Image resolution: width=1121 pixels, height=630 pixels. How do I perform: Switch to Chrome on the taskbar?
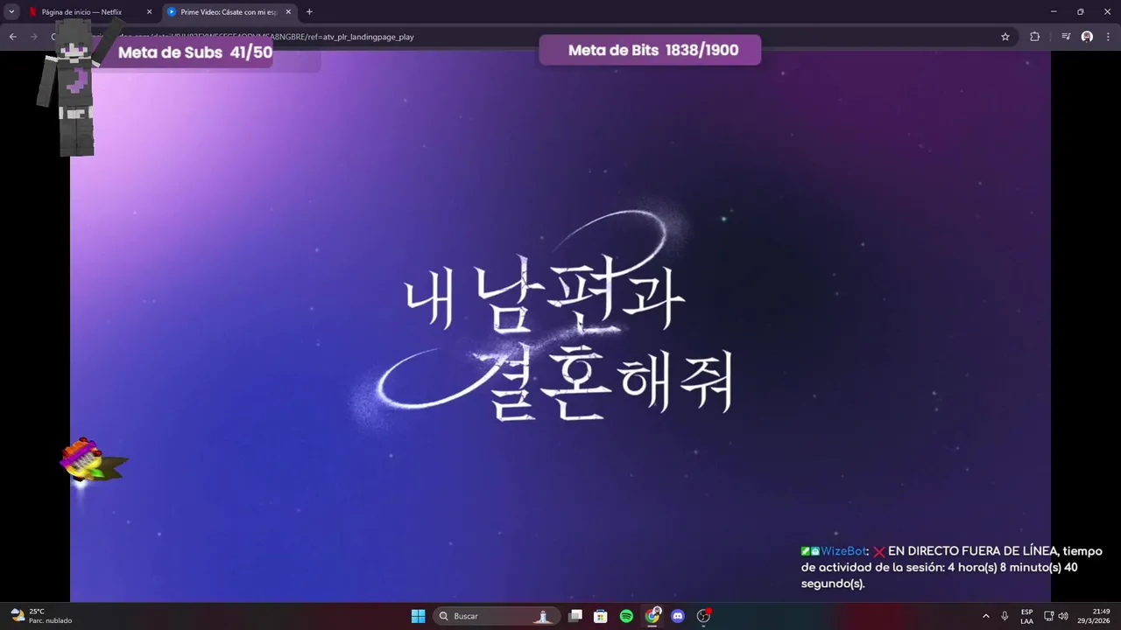[652, 616]
